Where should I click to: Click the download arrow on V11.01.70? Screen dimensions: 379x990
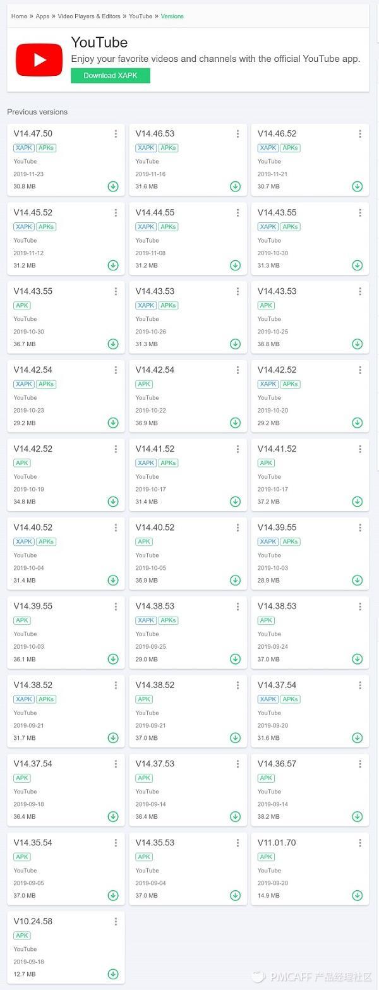[357, 895]
